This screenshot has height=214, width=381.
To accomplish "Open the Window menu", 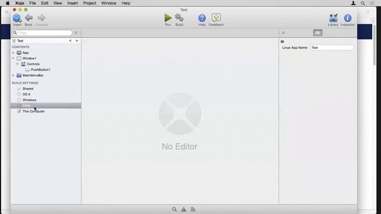I will [108, 3].
